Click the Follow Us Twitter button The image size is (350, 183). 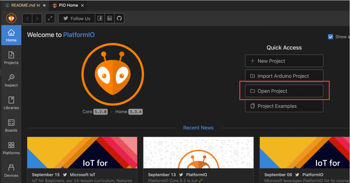(77, 18)
